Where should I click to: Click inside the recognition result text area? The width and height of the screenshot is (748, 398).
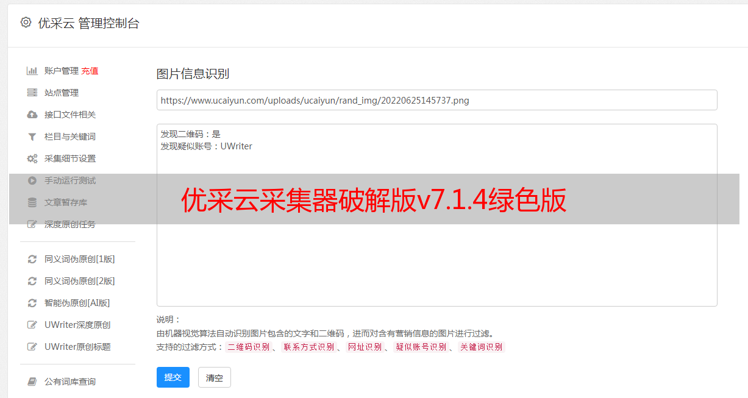(x=436, y=215)
